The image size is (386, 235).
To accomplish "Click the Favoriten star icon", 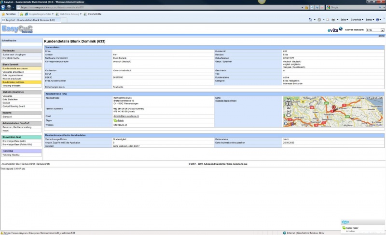I will 3,14.
